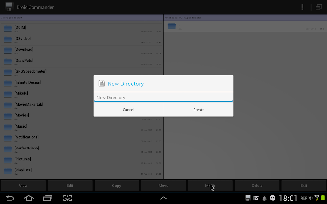Focus the New Directory name field
Viewport: 327px width, 204px height.
[163, 98]
